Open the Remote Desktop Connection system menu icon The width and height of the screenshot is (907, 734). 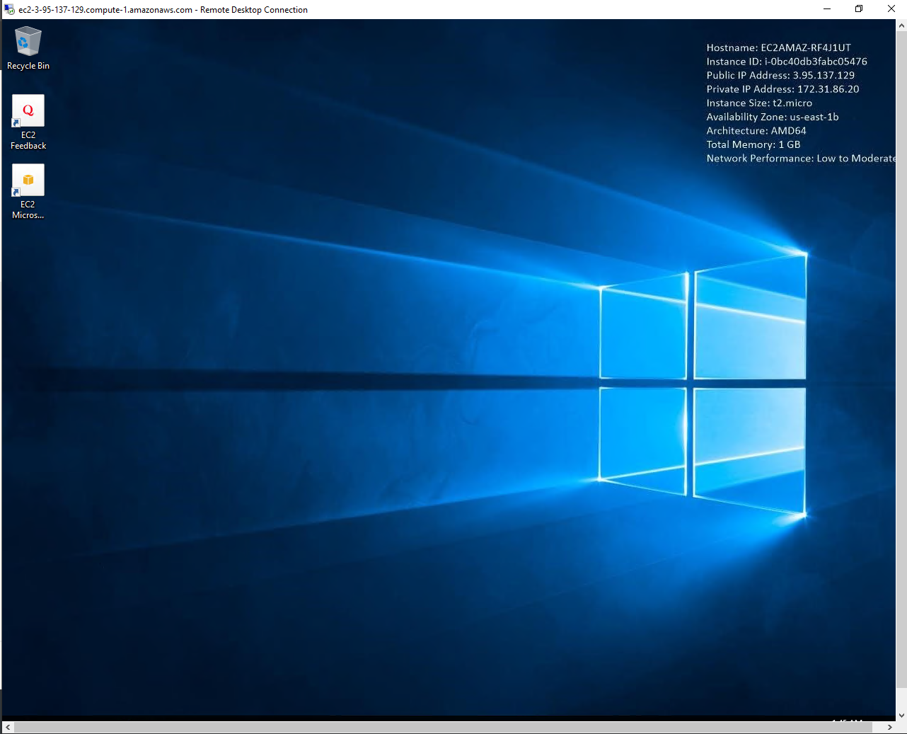(x=9, y=9)
